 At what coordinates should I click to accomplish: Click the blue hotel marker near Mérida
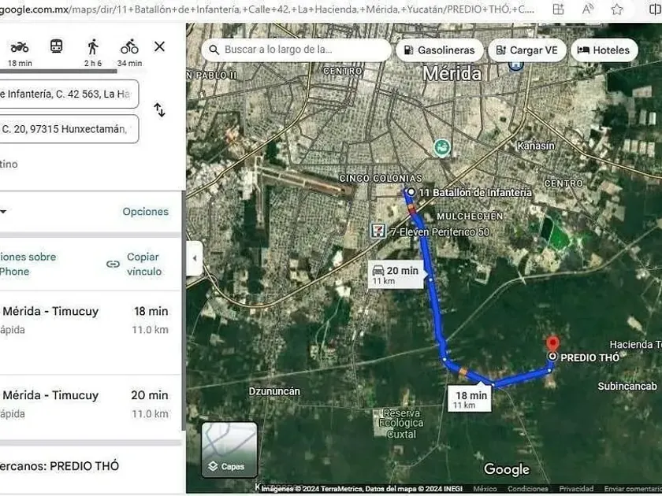coord(516,66)
